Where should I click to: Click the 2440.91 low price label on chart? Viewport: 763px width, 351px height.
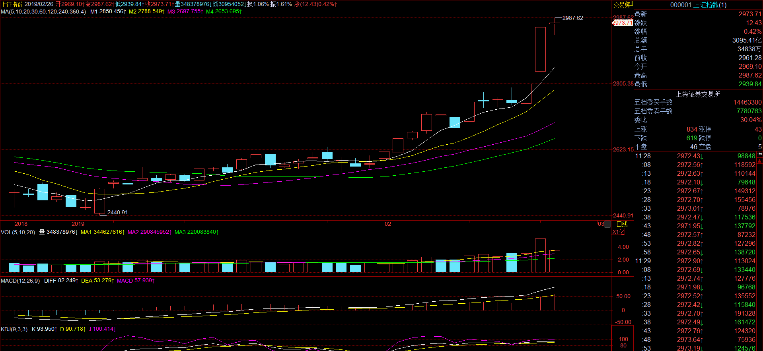point(117,212)
